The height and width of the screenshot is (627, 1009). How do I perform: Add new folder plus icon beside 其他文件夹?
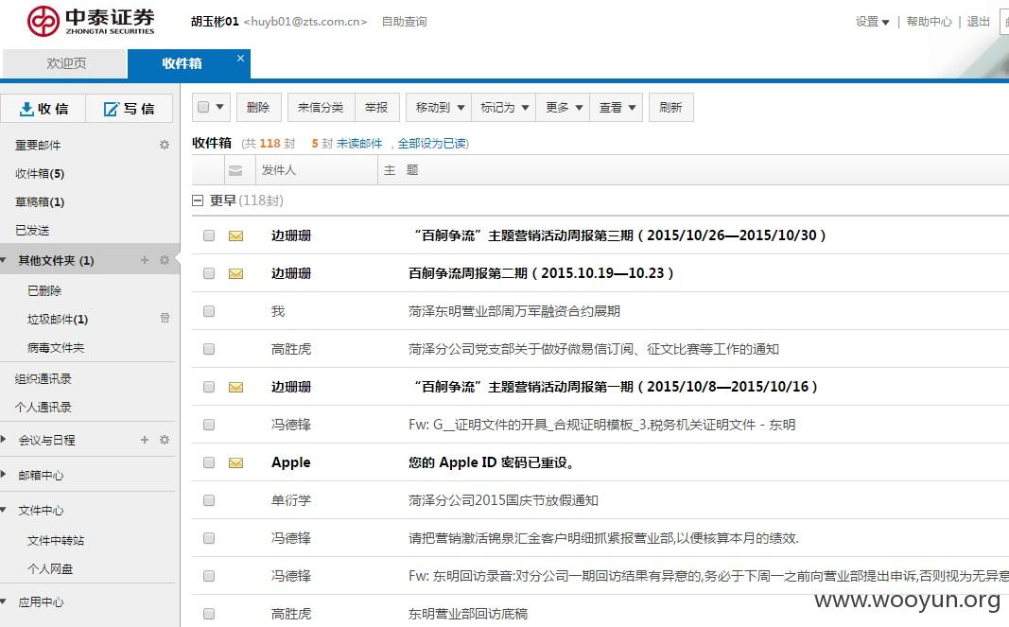pyautogui.click(x=144, y=260)
